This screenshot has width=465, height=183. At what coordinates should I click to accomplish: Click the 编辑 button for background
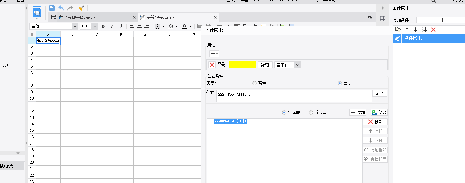coord(265,65)
